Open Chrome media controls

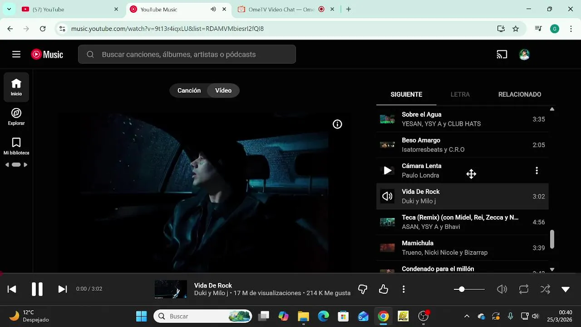[x=538, y=29]
